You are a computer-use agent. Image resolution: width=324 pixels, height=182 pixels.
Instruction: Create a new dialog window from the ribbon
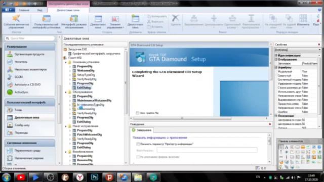tap(98, 22)
